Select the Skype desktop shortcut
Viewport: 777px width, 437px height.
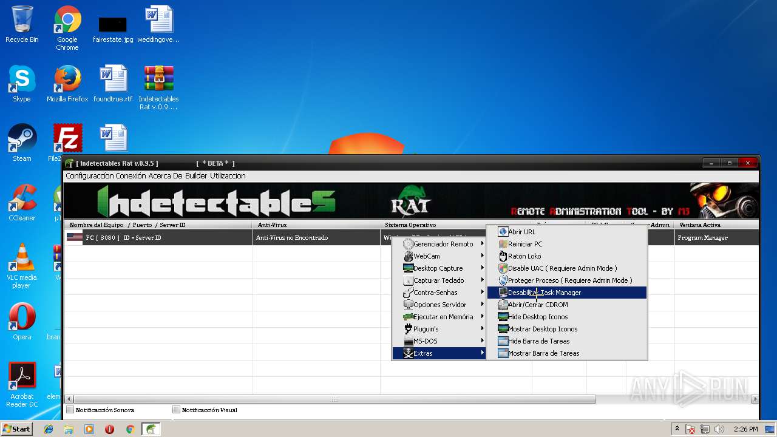[22, 84]
